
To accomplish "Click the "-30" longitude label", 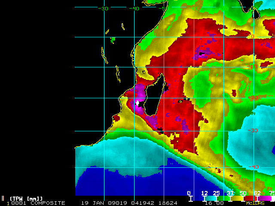I will pos(103,9).
